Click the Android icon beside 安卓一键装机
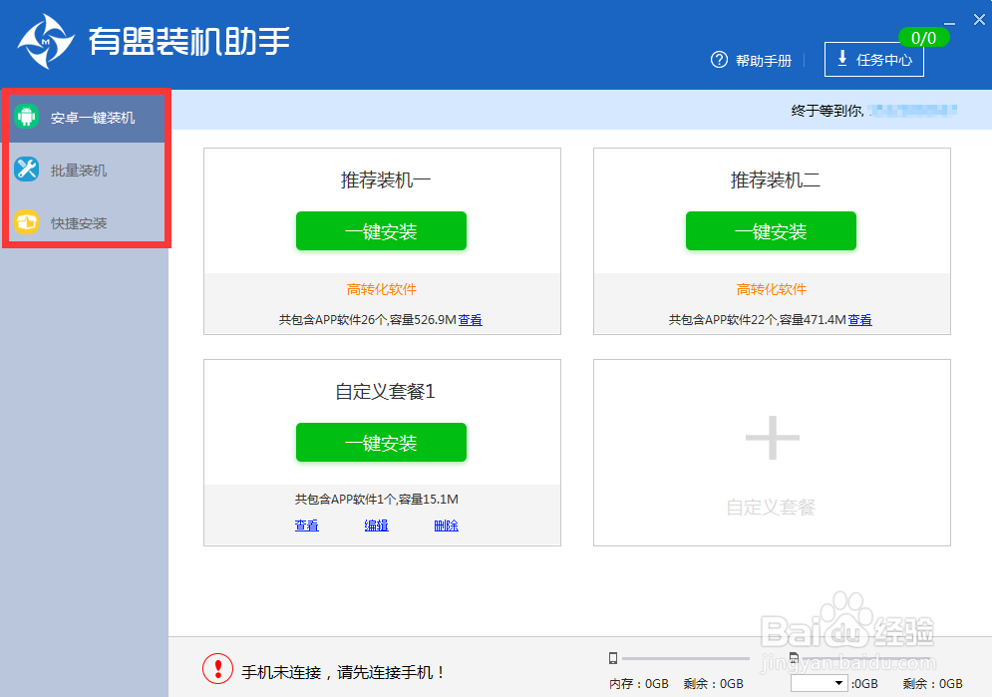The image size is (992, 697). point(26,117)
